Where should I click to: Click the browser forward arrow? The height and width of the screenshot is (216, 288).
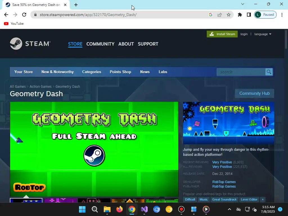pyautogui.click(x=15, y=15)
